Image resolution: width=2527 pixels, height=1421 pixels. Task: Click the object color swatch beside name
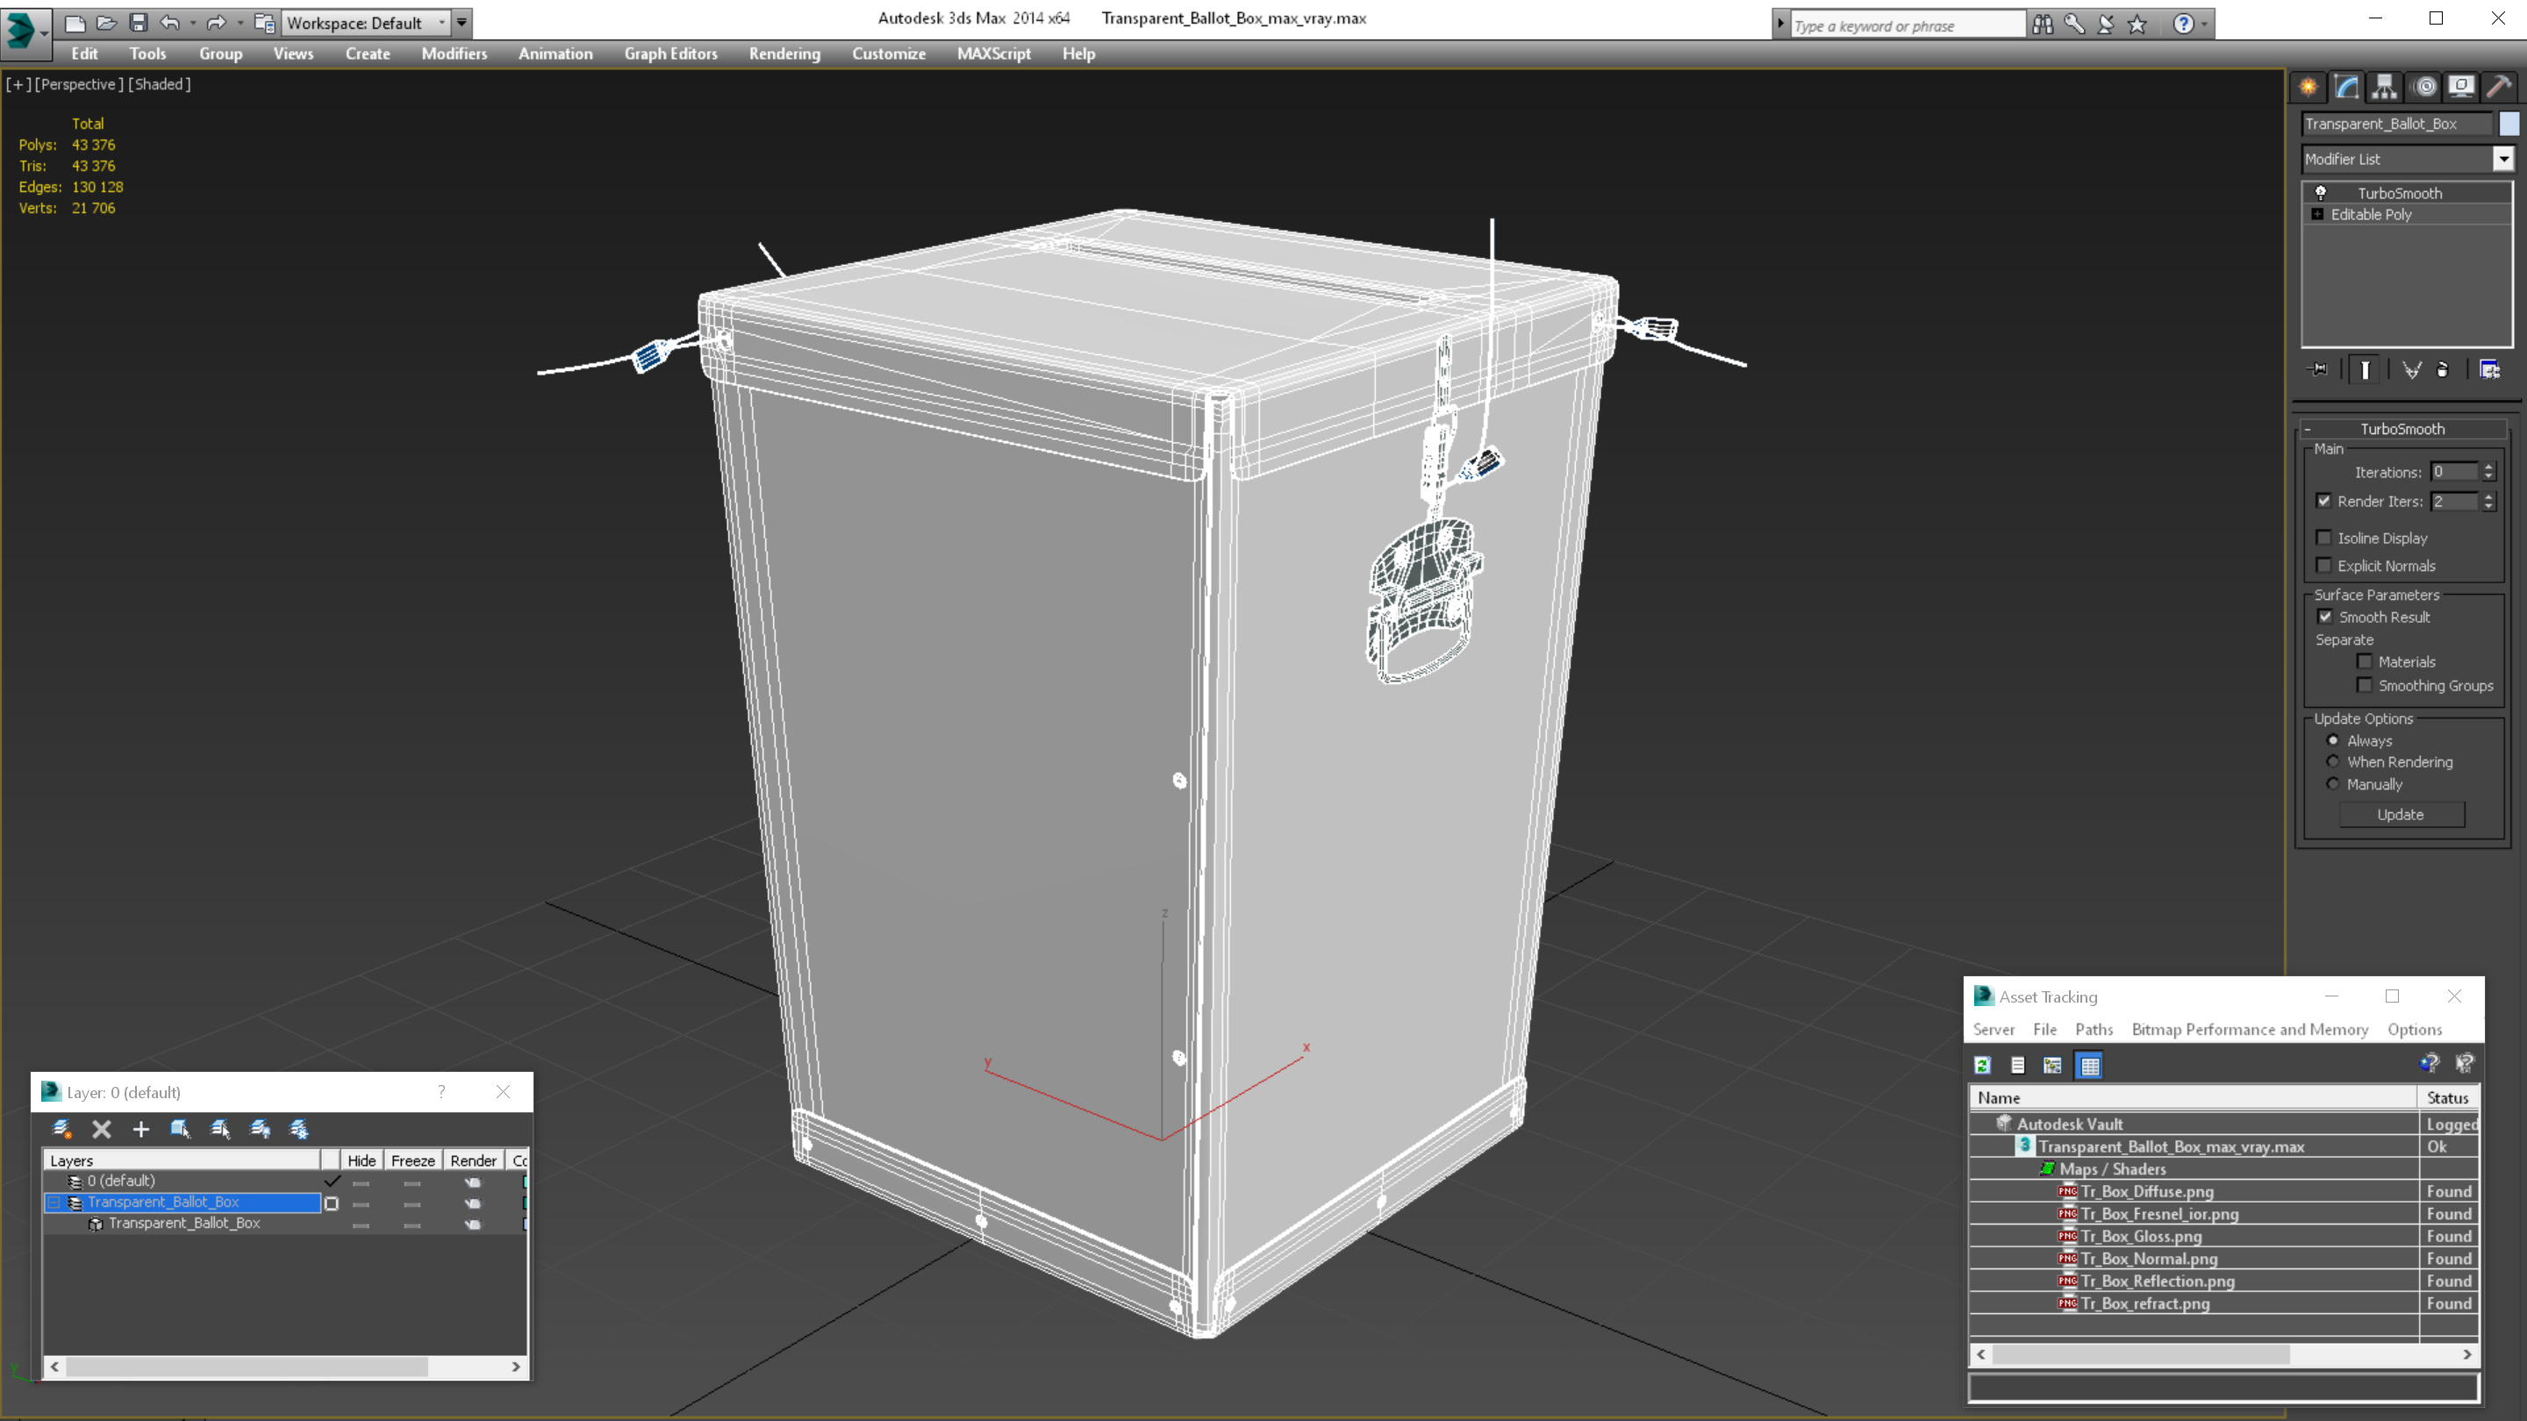coord(2509,124)
